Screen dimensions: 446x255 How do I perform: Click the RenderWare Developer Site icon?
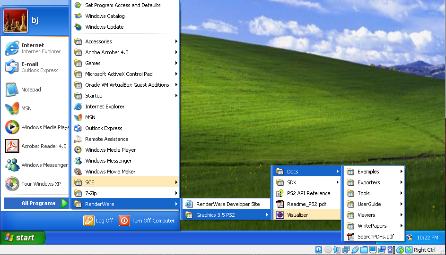[189, 204]
